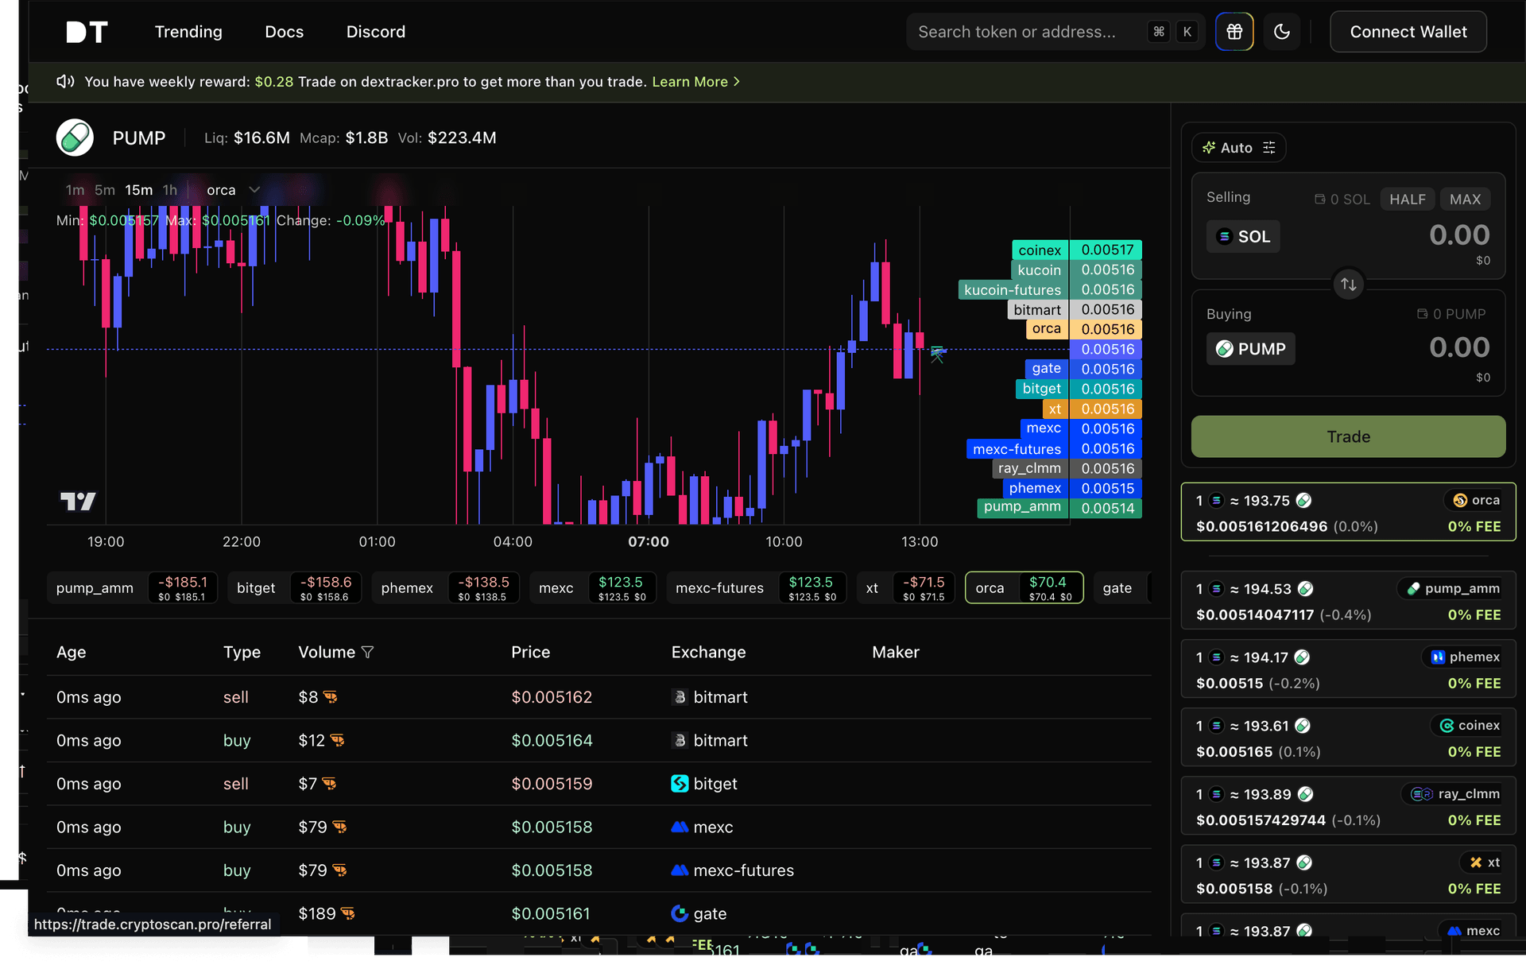Screen dimensions: 1526x969
Task: Select the 15m timeframe
Action: (138, 190)
